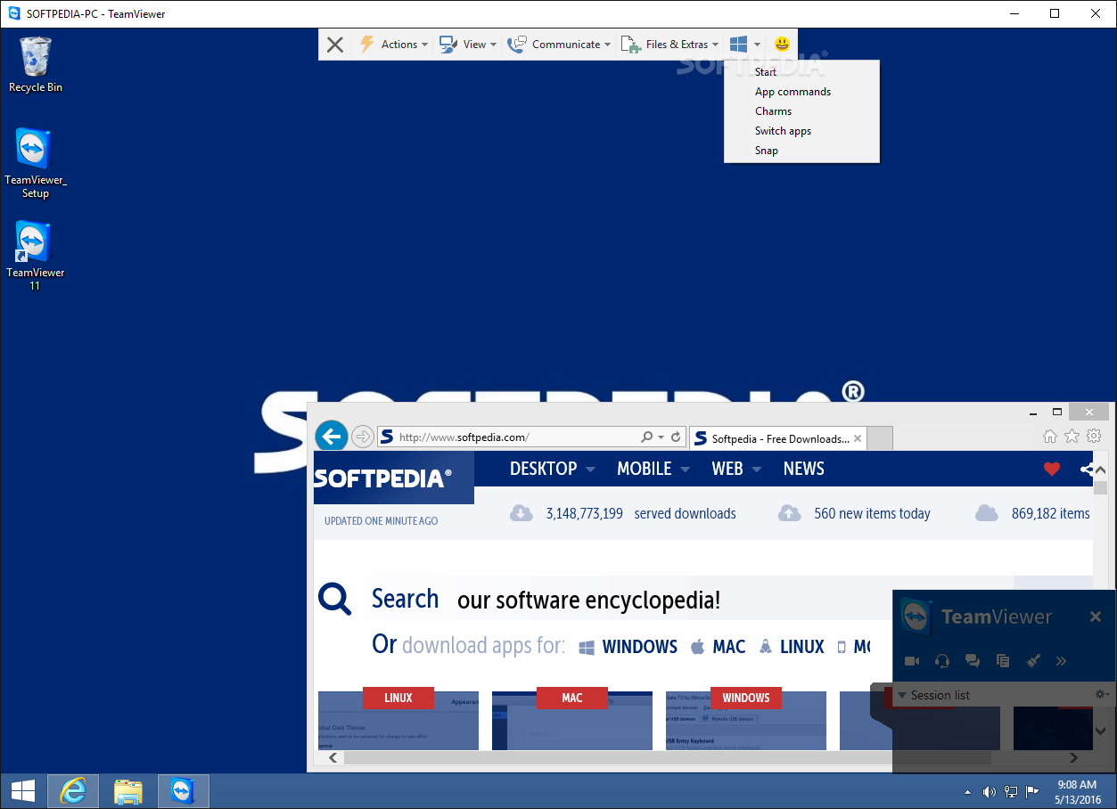Click the remote Windows Start button
Screen dimensions: 1117x809
23,791
